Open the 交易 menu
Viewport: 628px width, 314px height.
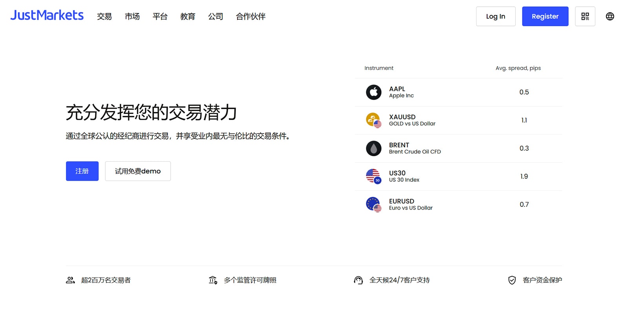(x=104, y=16)
